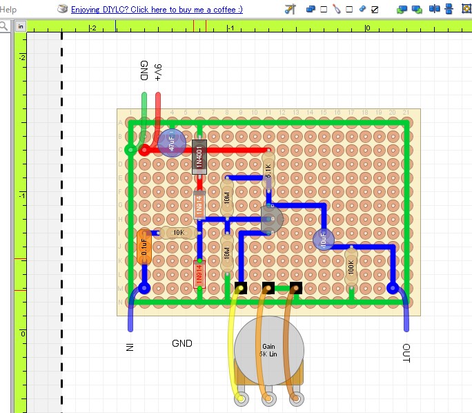
Task: Toggle the ruler units 'in' button
Action: tap(21, 26)
